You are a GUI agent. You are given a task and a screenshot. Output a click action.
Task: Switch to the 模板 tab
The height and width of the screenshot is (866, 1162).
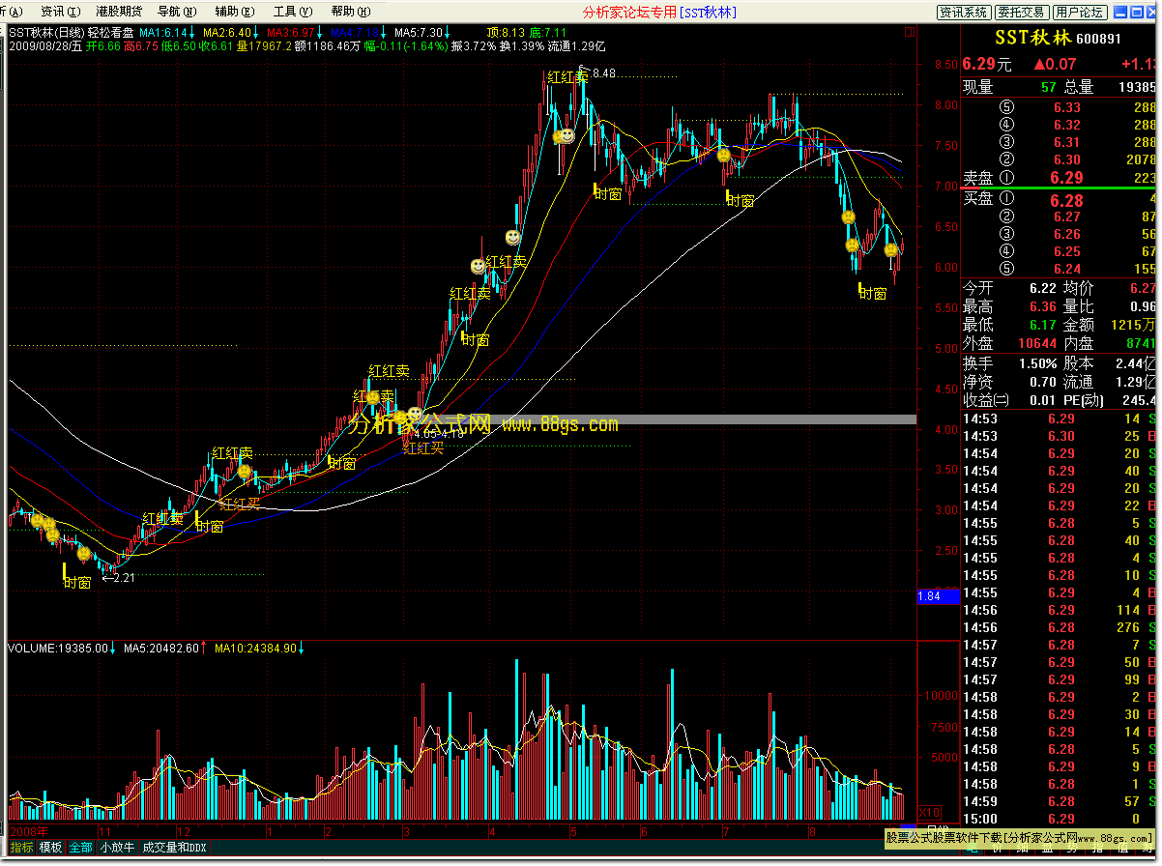point(50,848)
